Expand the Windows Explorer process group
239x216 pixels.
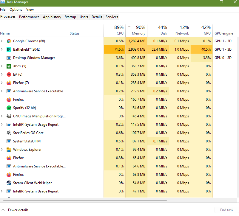tap(2, 149)
